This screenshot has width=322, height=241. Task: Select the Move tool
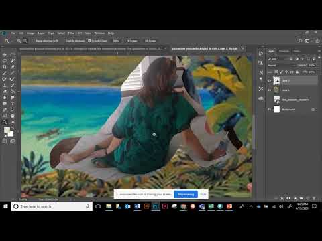[x=5, y=54]
